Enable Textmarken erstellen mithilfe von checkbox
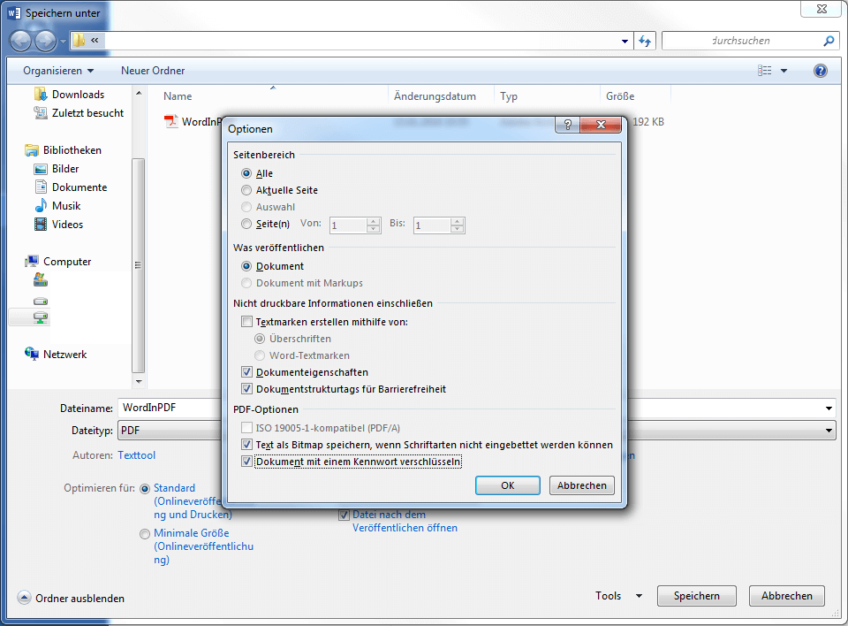The image size is (848, 626). click(246, 322)
